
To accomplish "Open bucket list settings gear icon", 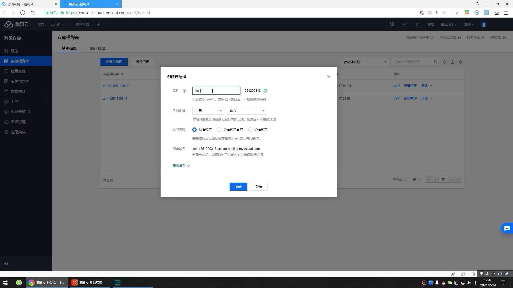I will pyautogui.click(x=460, y=62).
